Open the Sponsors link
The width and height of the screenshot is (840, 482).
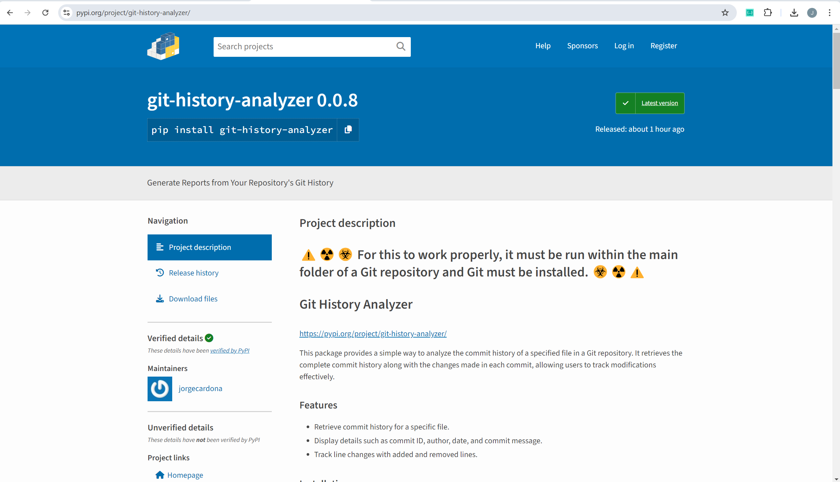point(582,46)
